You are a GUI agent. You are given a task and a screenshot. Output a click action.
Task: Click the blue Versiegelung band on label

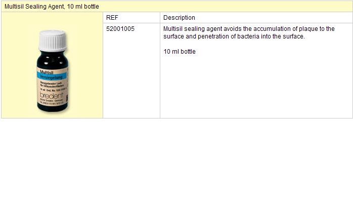click(x=52, y=76)
